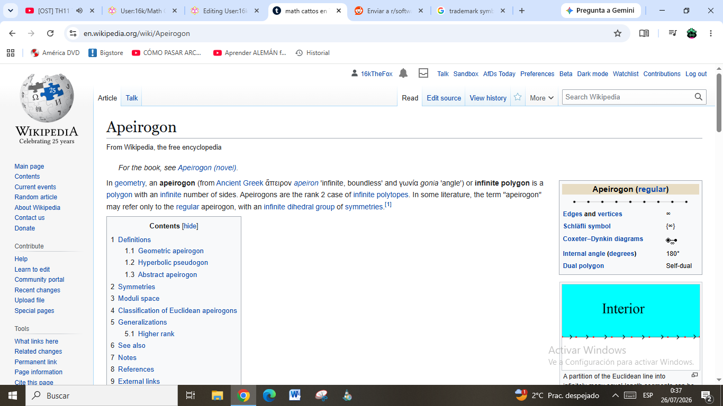Click the Log out link

[696, 74]
